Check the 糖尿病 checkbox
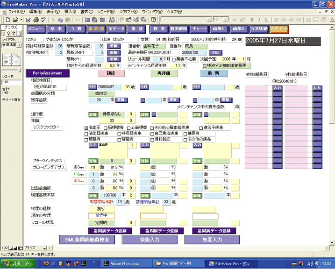 (x=185, y=133)
